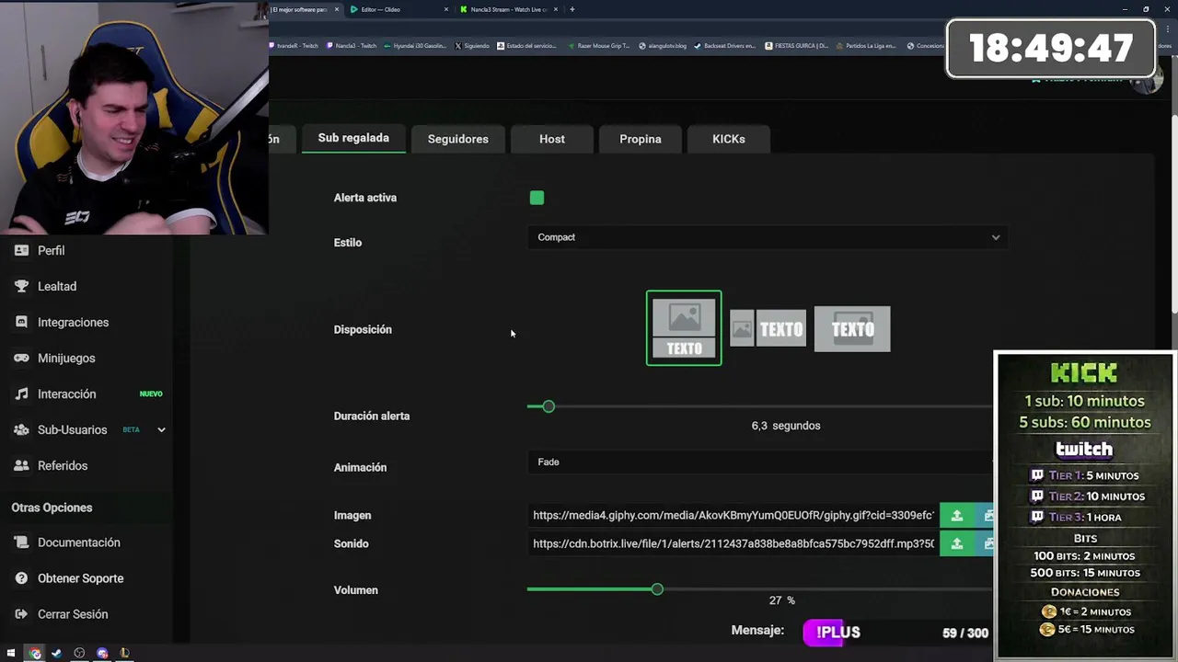This screenshot has height=662, width=1178.
Task: Click the '6,3 segundos' duration value
Action: [786, 426]
